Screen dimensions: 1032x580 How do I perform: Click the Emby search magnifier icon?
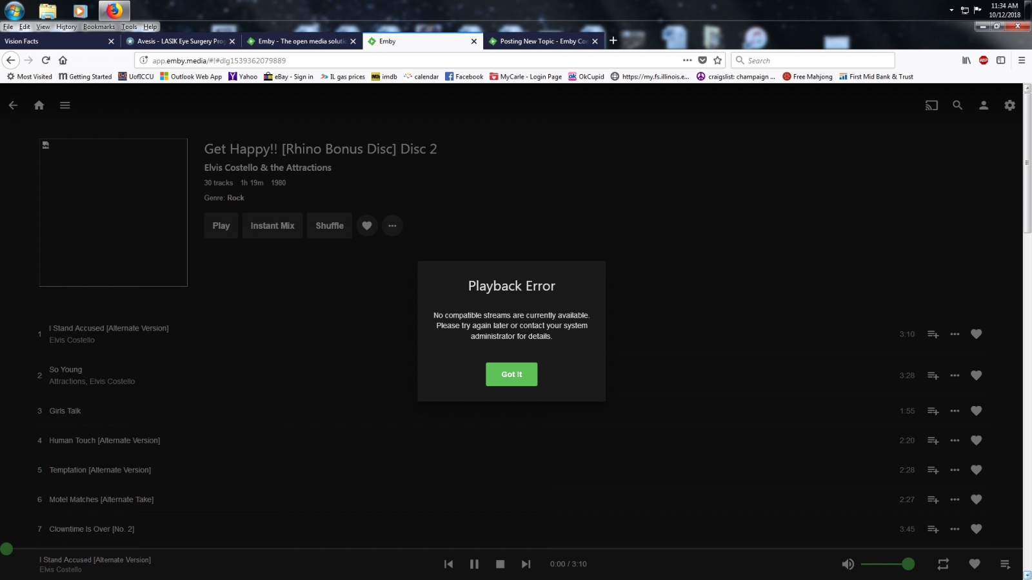pos(958,105)
